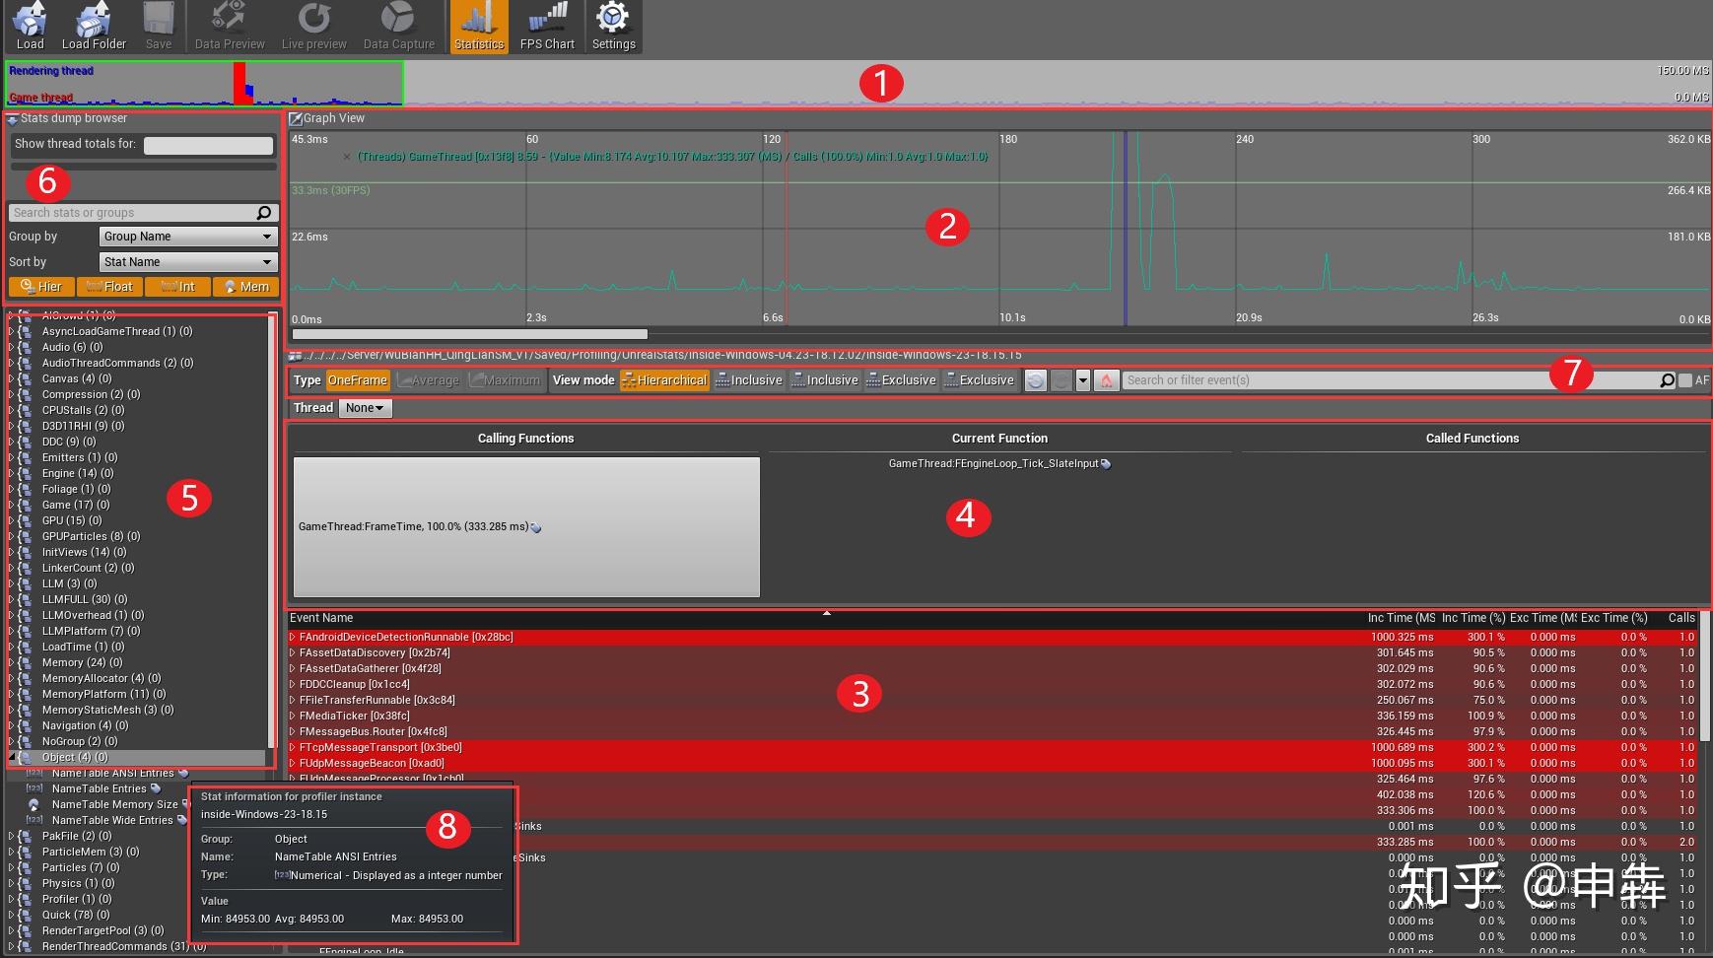Toggle Hierarchical view mode
This screenshot has width=1713, height=958.
(664, 379)
